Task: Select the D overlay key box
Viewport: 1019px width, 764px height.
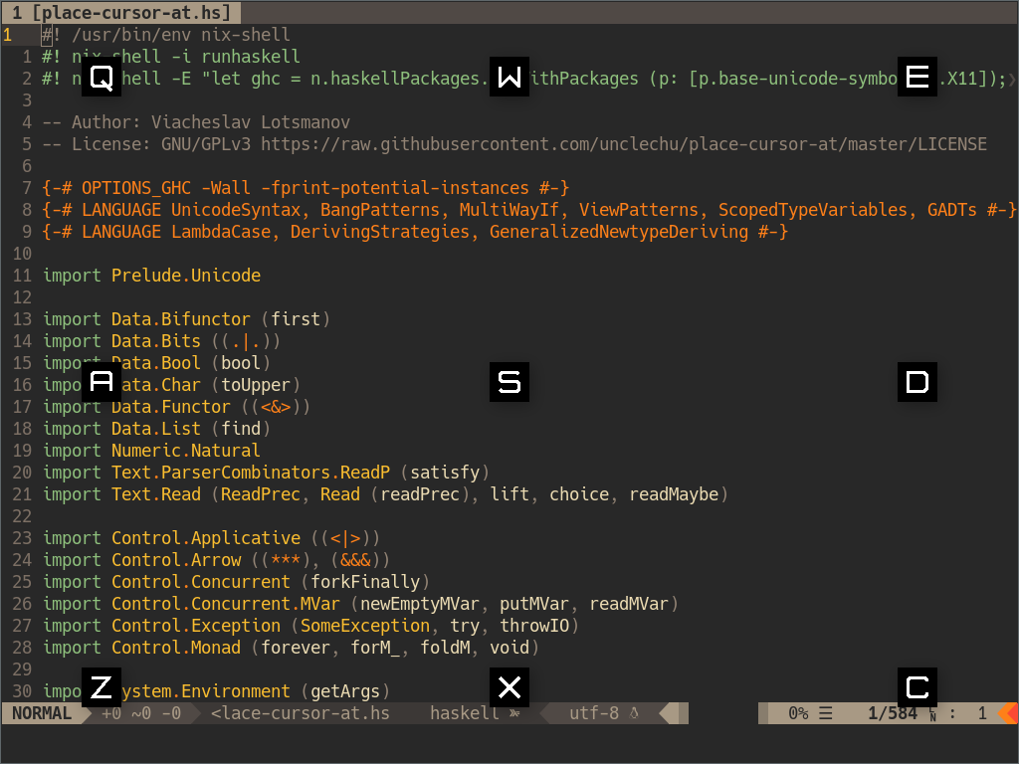Action: [917, 382]
